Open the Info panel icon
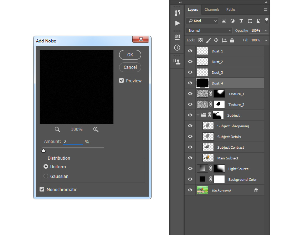 [177, 47]
